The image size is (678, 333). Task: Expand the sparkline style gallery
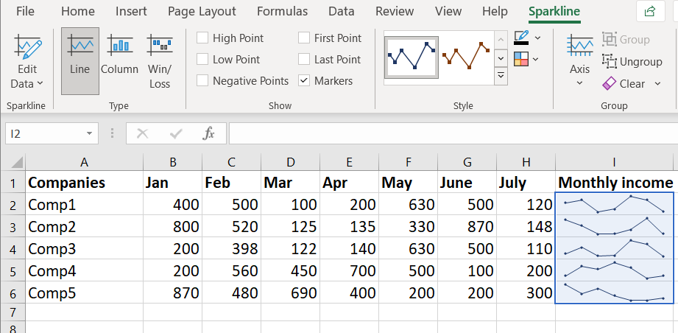coord(501,75)
